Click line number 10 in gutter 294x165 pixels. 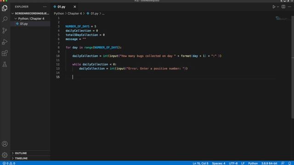coord(58,56)
